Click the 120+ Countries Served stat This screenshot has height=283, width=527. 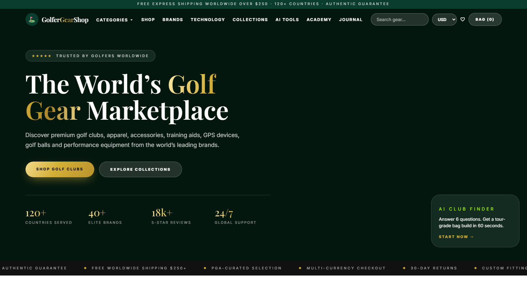coord(49,217)
